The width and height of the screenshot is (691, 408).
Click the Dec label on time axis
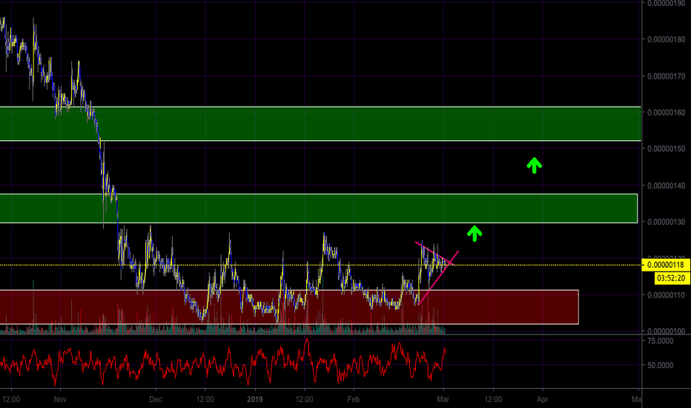(x=156, y=400)
